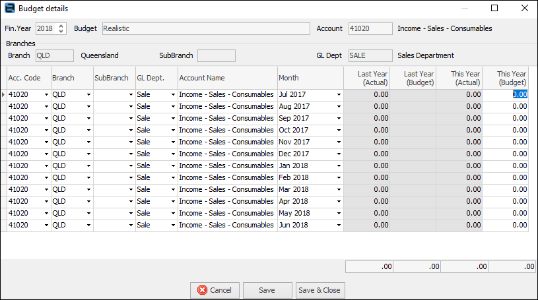Screen dimensions: 538x300
Task: Select the This Year (Budget) cell for Jul 2017
Action: (506, 95)
